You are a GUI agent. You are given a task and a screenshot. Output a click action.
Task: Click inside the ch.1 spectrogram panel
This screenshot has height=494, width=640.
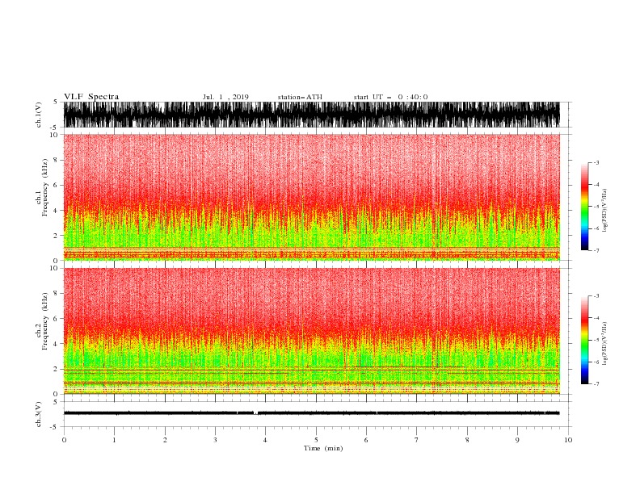[x=311, y=197]
